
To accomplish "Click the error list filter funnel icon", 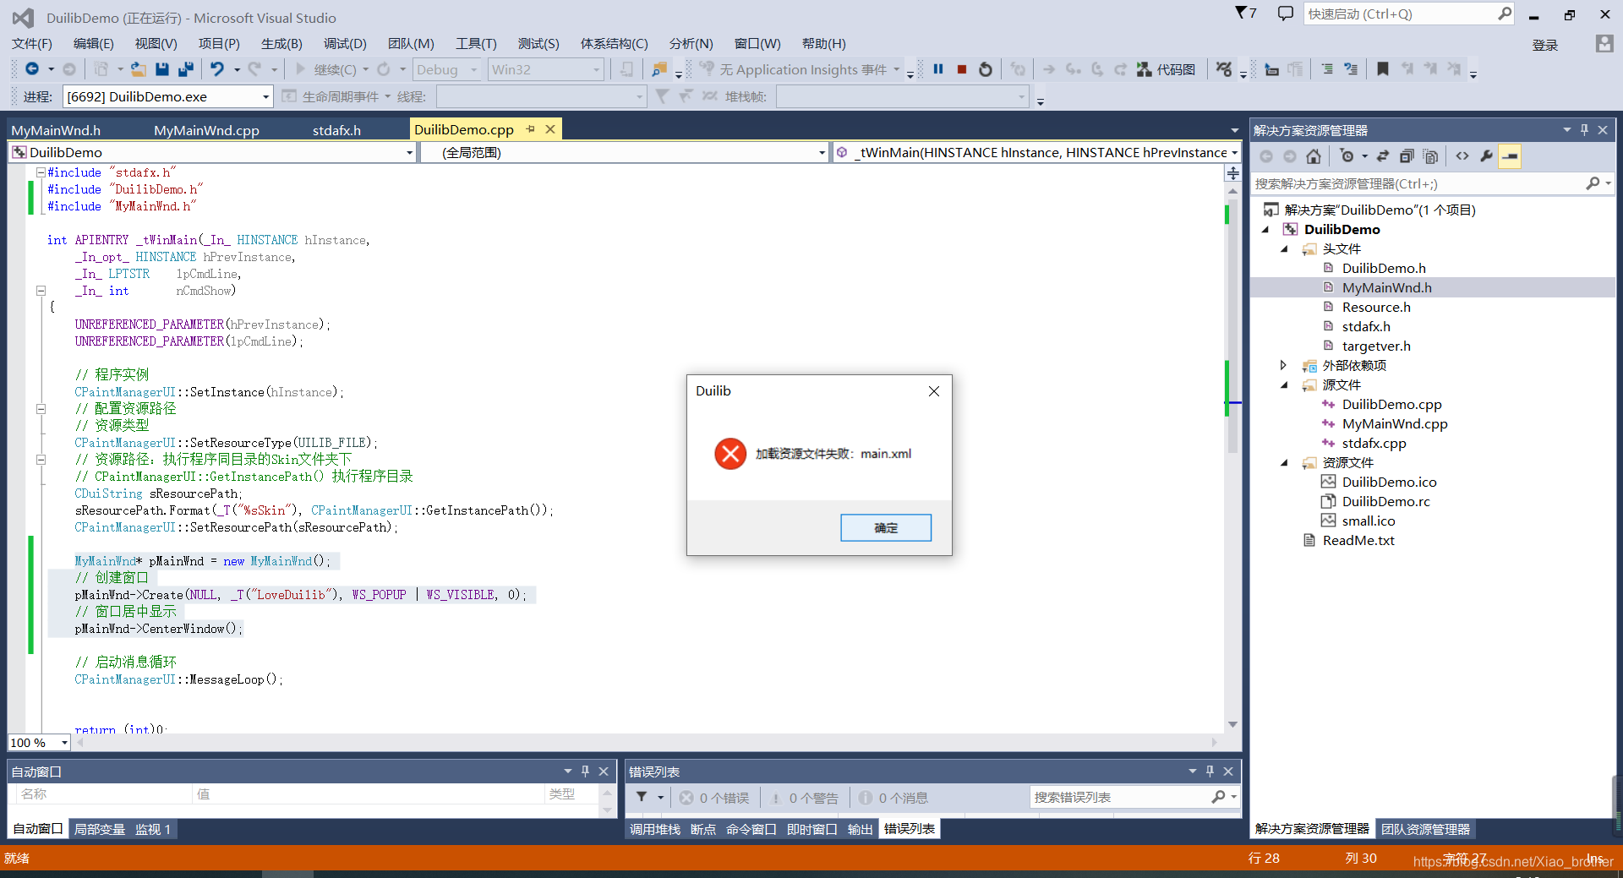I will (x=642, y=798).
